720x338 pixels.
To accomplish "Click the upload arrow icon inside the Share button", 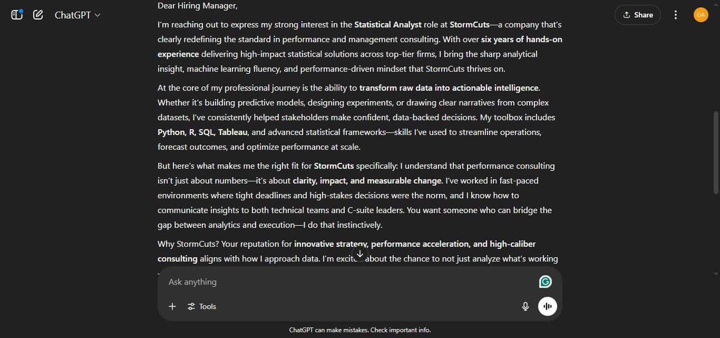I will (x=627, y=15).
